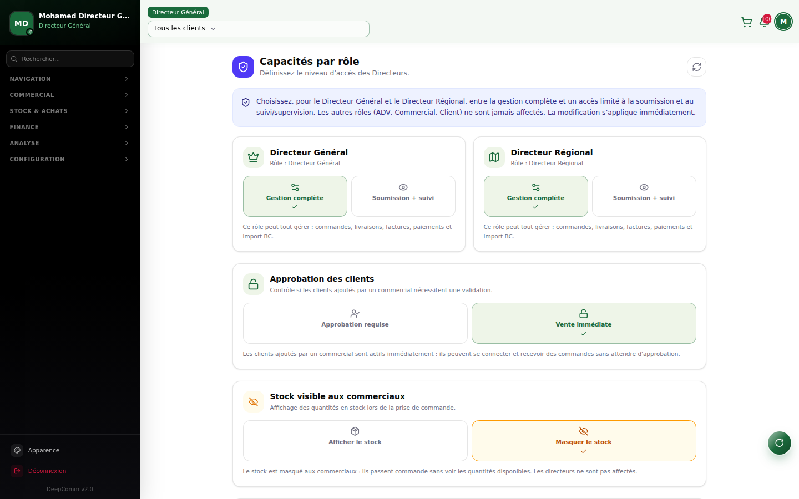Open the Tous les clients dropdown

click(259, 29)
